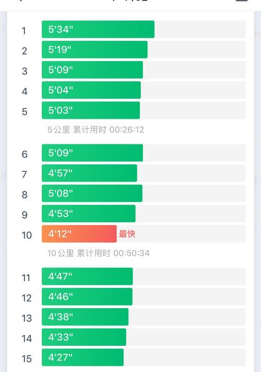
Task: Select the 10公里 cumulative time 00:50:34 line
Action: pyautogui.click(x=99, y=253)
